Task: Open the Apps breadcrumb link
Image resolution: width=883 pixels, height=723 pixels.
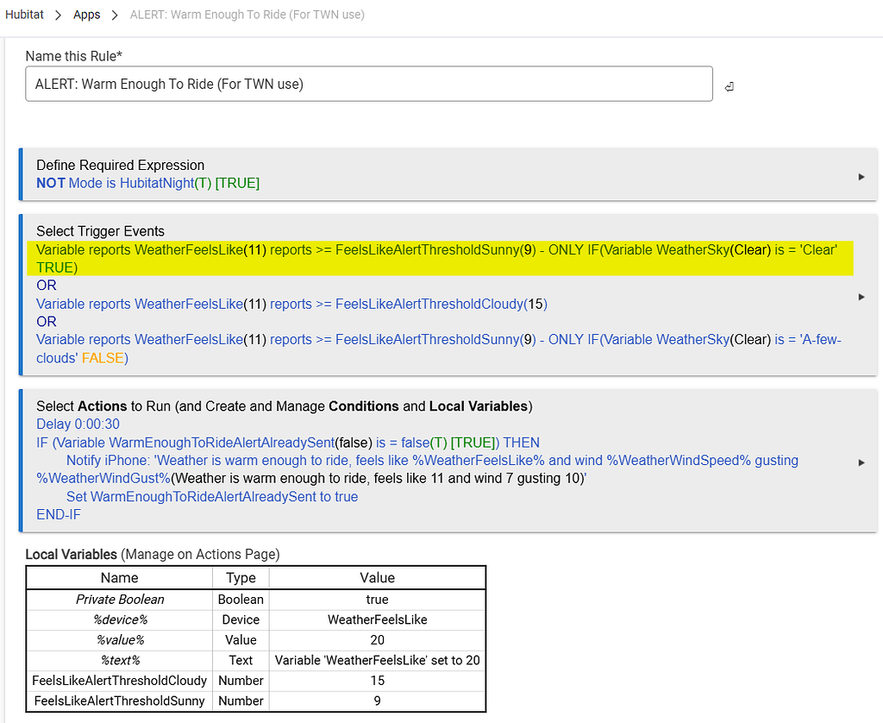Action: point(86,14)
